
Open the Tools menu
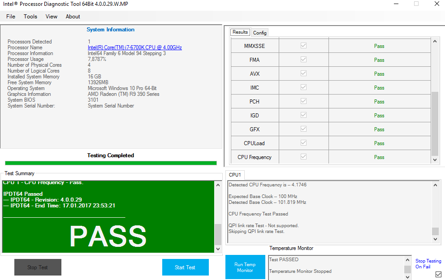[x=30, y=17]
